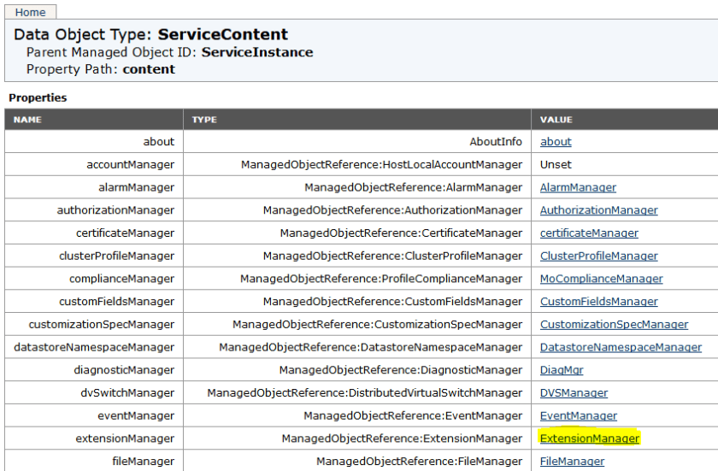
Task: Follow the FileManager link
Action: pos(572,462)
